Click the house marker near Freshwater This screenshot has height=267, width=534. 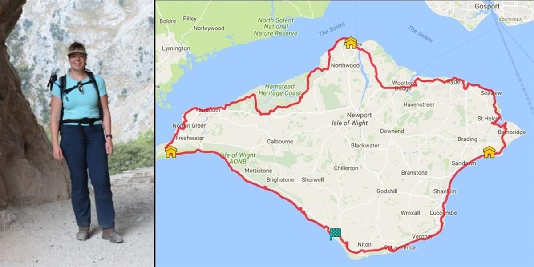pos(170,152)
